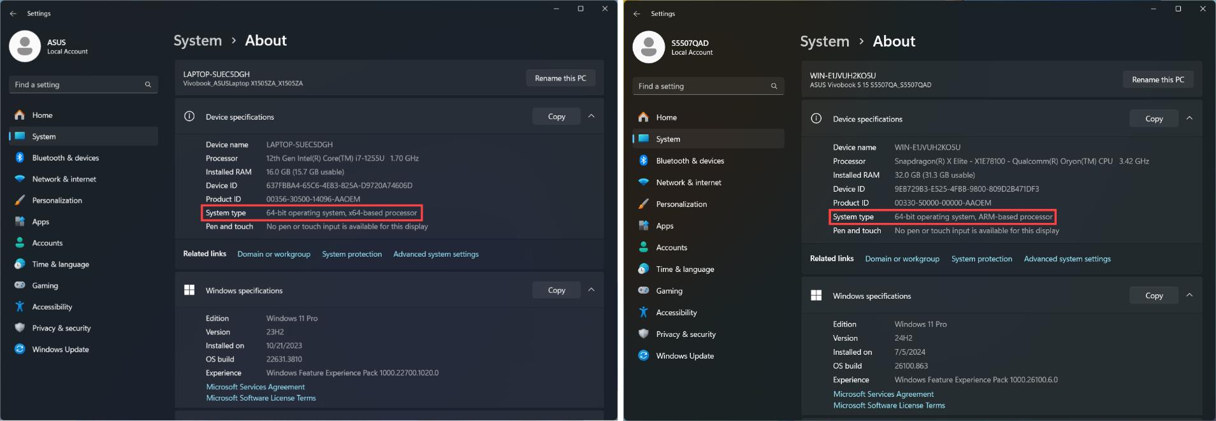The height and width of the screenshot is (421, 1216).
Task: Open Apps in the left window sidebar
Action: 83,222
